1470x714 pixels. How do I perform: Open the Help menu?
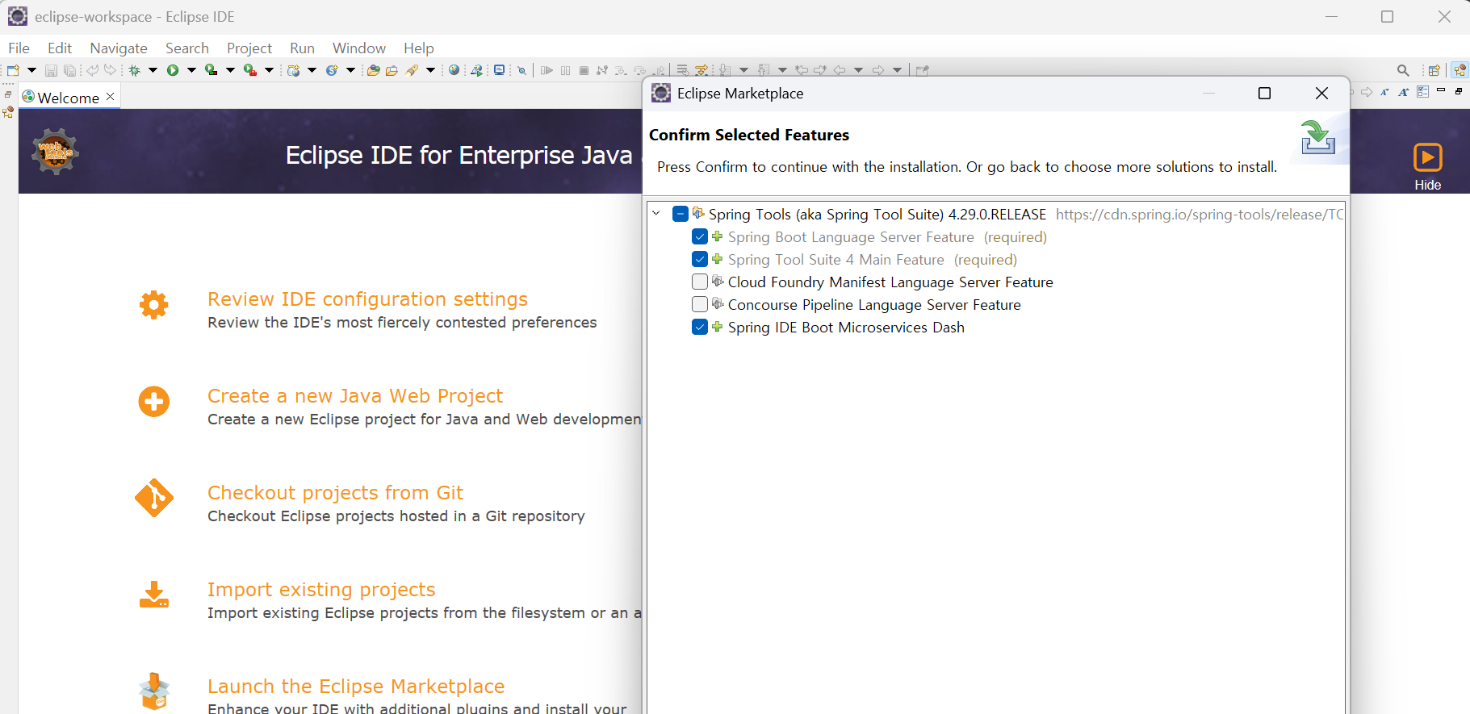(x=419, y=48)
